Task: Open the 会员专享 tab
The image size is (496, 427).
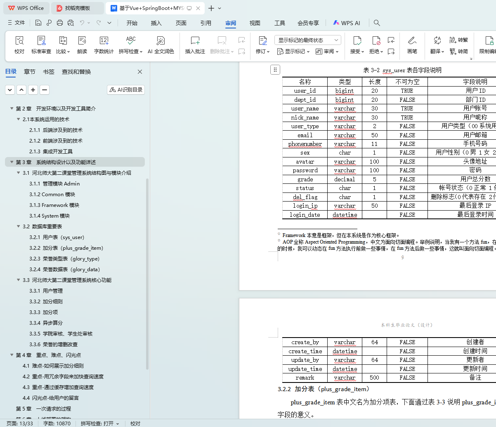Action: [308, 23]
